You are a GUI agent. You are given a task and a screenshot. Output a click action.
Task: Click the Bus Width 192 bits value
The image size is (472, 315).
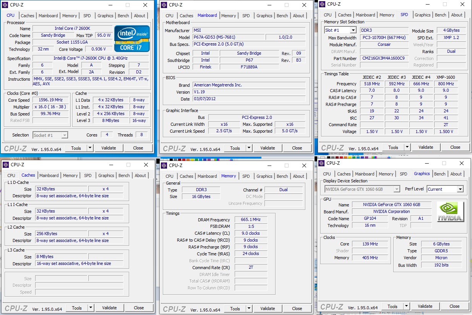click(441, 265)
